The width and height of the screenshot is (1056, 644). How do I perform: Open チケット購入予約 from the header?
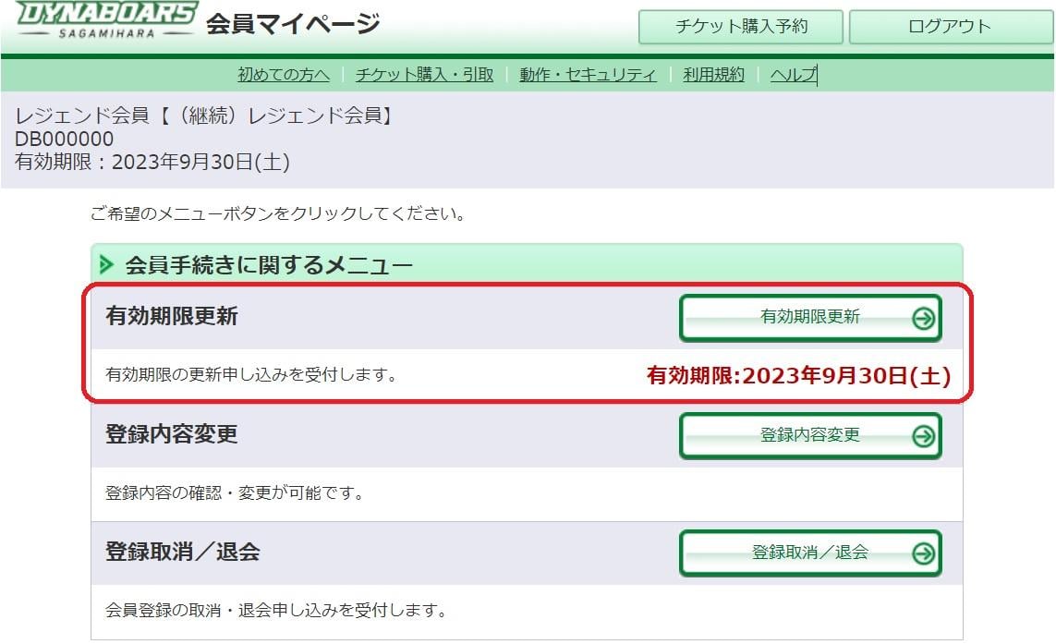tap(741, 27)
